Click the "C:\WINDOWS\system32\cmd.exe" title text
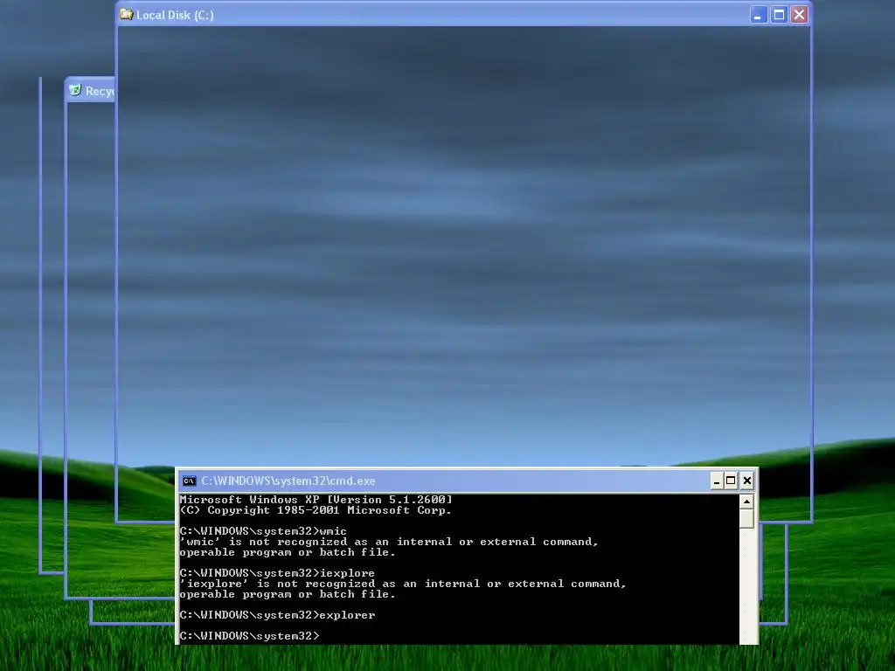 coord(288,481)
